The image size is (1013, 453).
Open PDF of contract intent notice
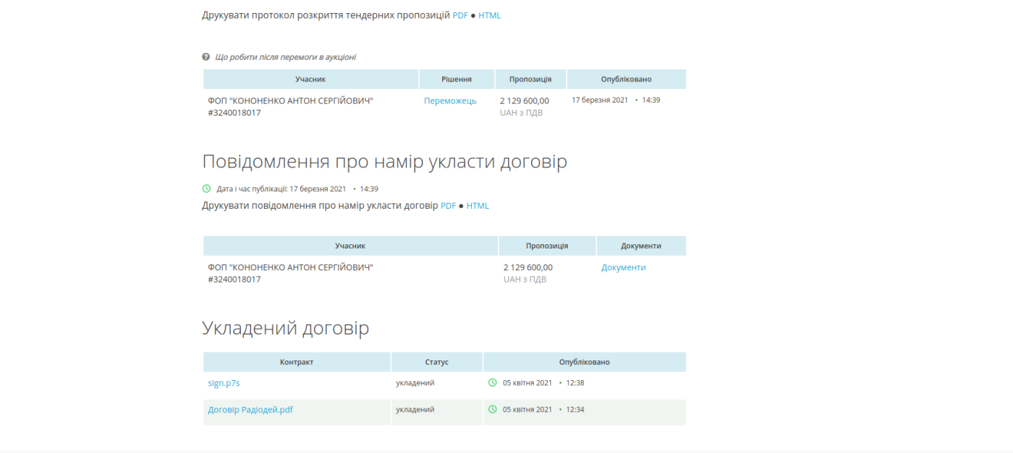tap(449, 206)
